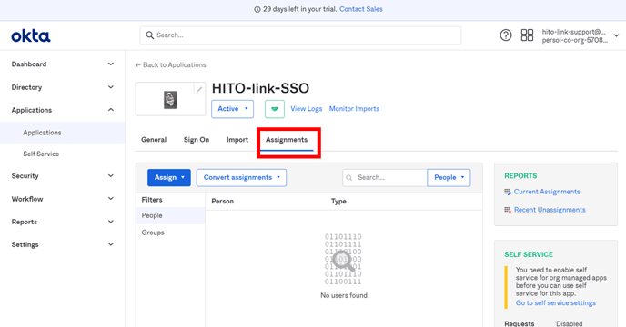Switch to the General tab
Viewport: 626px width, 327px height.
pyautogui.click(x=154, y=140)
